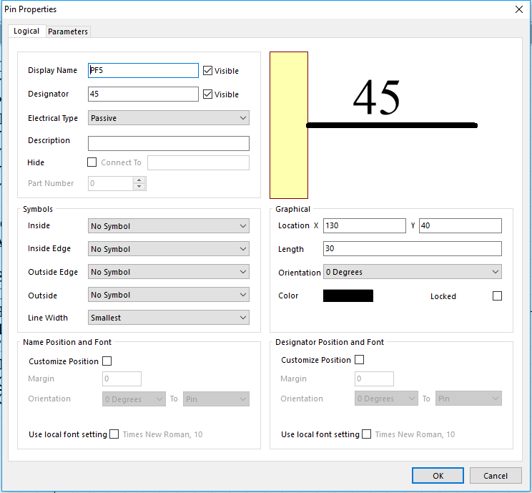The height and width of the screenshot is (493, 532).
Task: Click the black Color swatch
Action: point(348,296)
